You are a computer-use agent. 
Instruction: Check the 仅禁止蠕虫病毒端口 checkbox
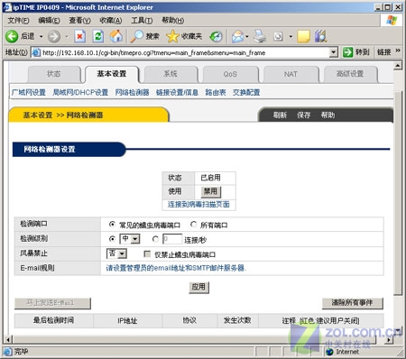tap(147, 254)
